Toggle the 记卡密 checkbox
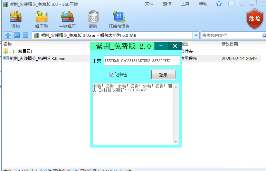The image size is (266, 171). click(112, 74)
